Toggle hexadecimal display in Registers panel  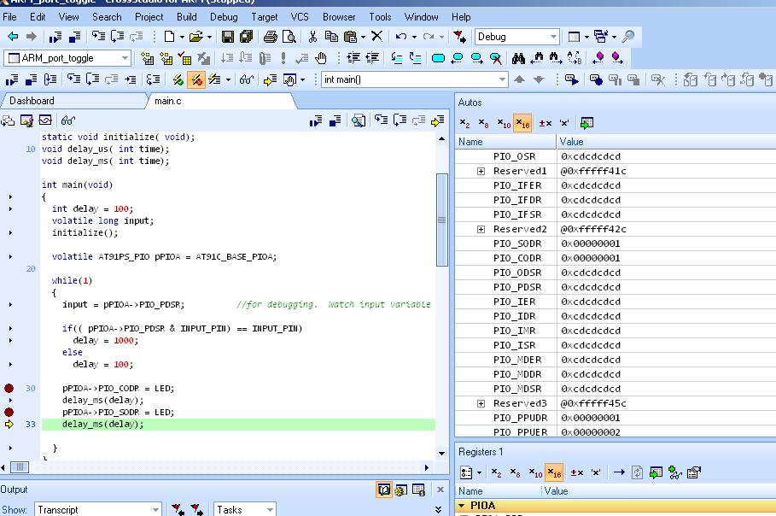pos(554,473)
